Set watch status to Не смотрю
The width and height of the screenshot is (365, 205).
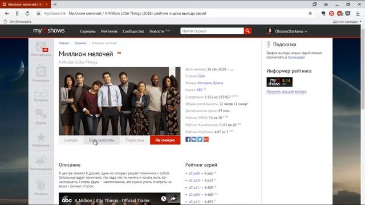(165, 140)
